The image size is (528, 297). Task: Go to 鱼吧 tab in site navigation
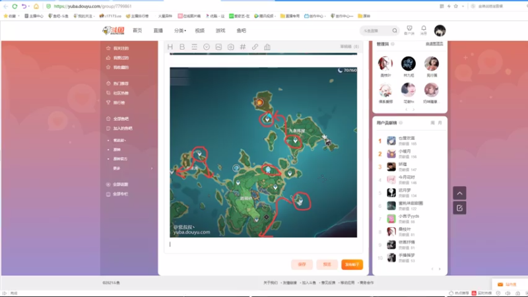pos(241,30)
